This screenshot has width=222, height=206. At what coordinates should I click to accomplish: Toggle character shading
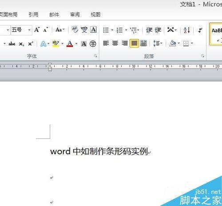click(84, 44)
